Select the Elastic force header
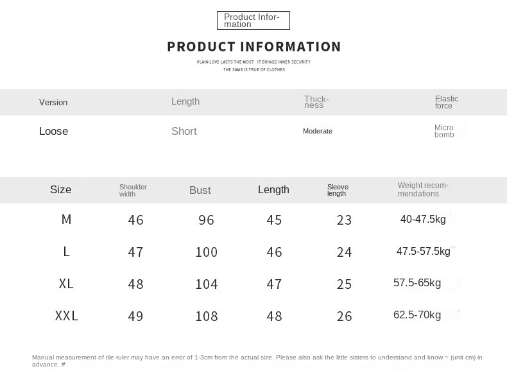This screenshot has height=380, width=507. [447, 102]
